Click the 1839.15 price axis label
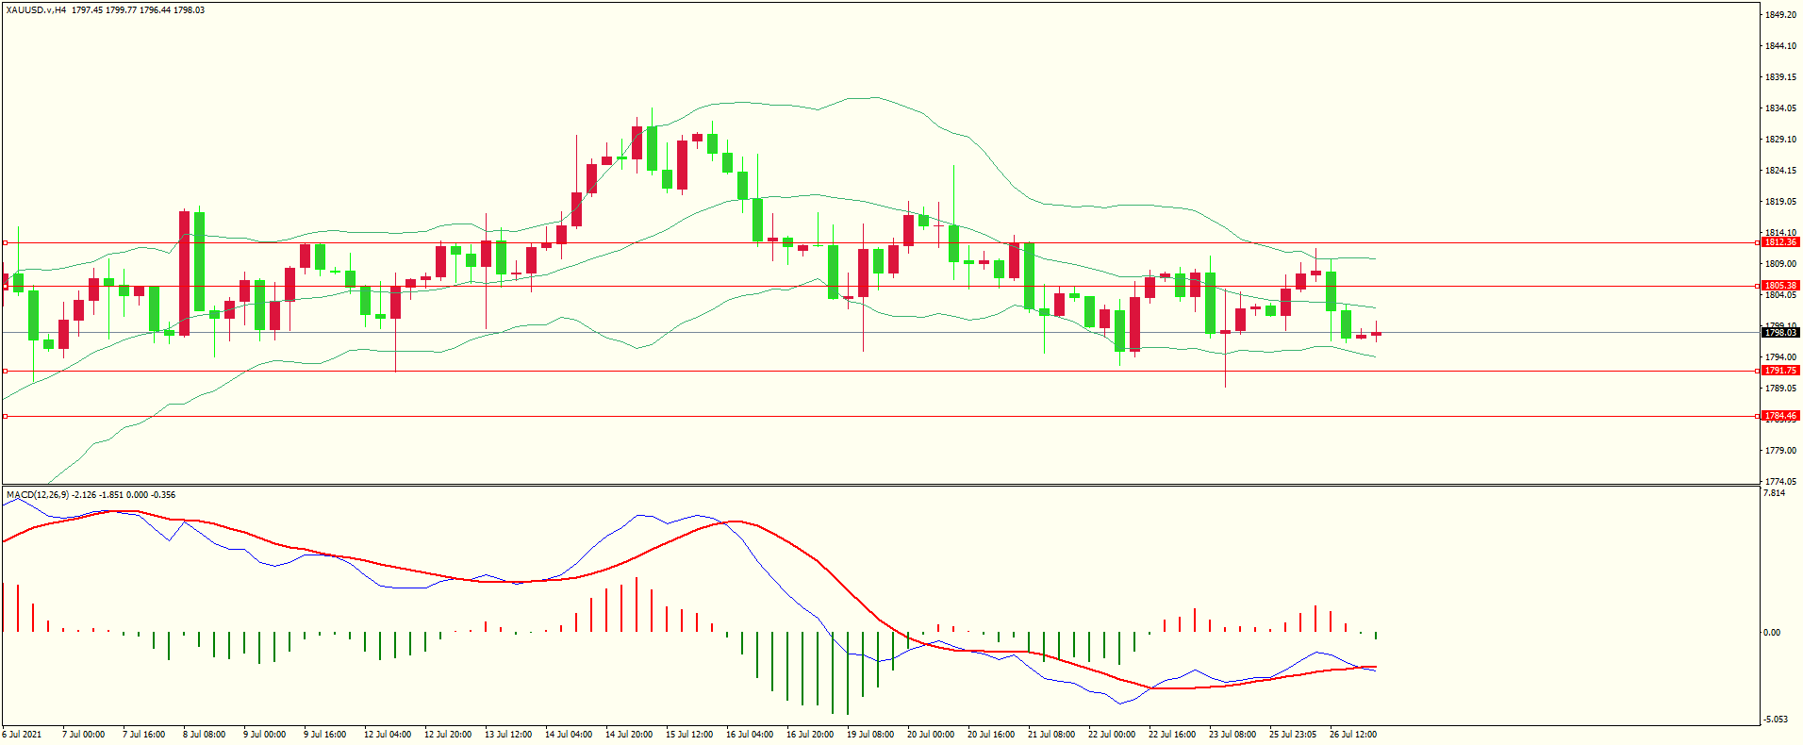 click(x=1780, y=77)
